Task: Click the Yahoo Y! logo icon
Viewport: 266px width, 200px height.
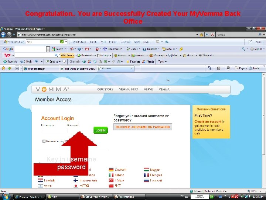Action: coord(7,55)
